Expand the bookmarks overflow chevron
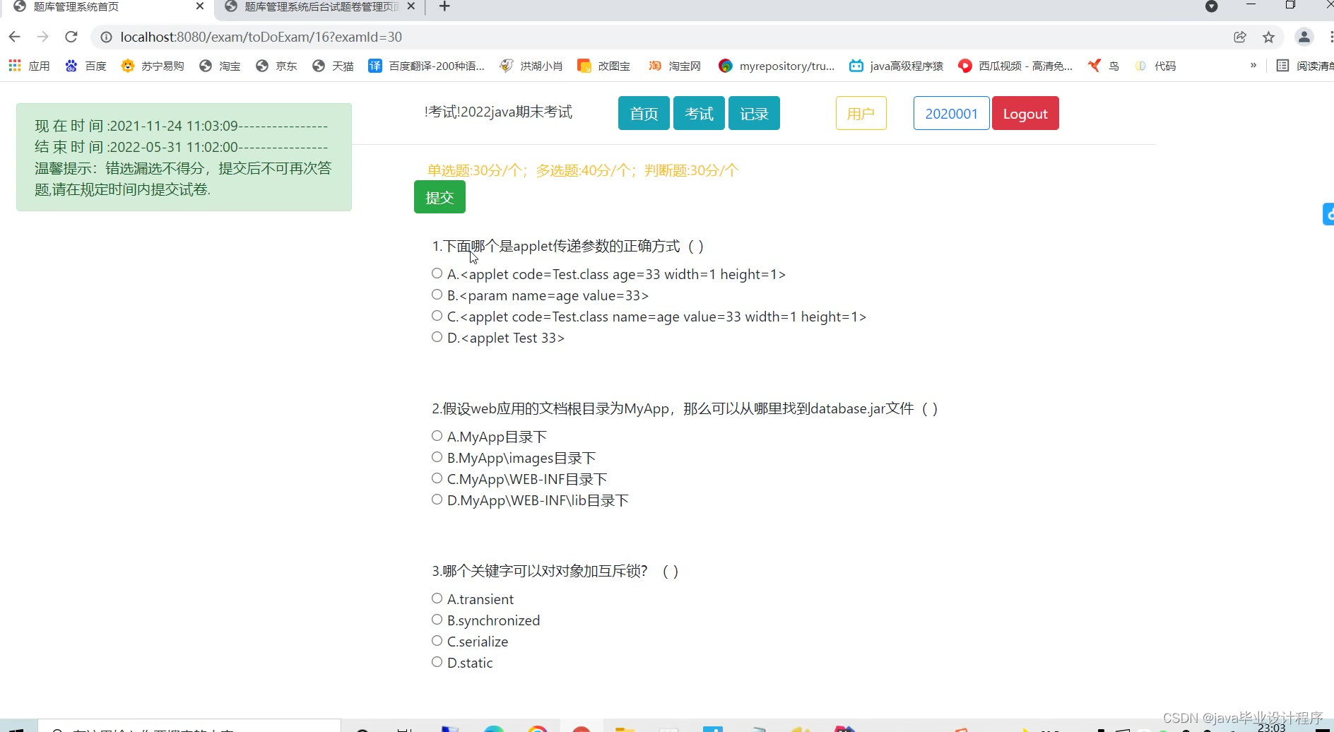 pyautogui.click(x=1254, y=66)
